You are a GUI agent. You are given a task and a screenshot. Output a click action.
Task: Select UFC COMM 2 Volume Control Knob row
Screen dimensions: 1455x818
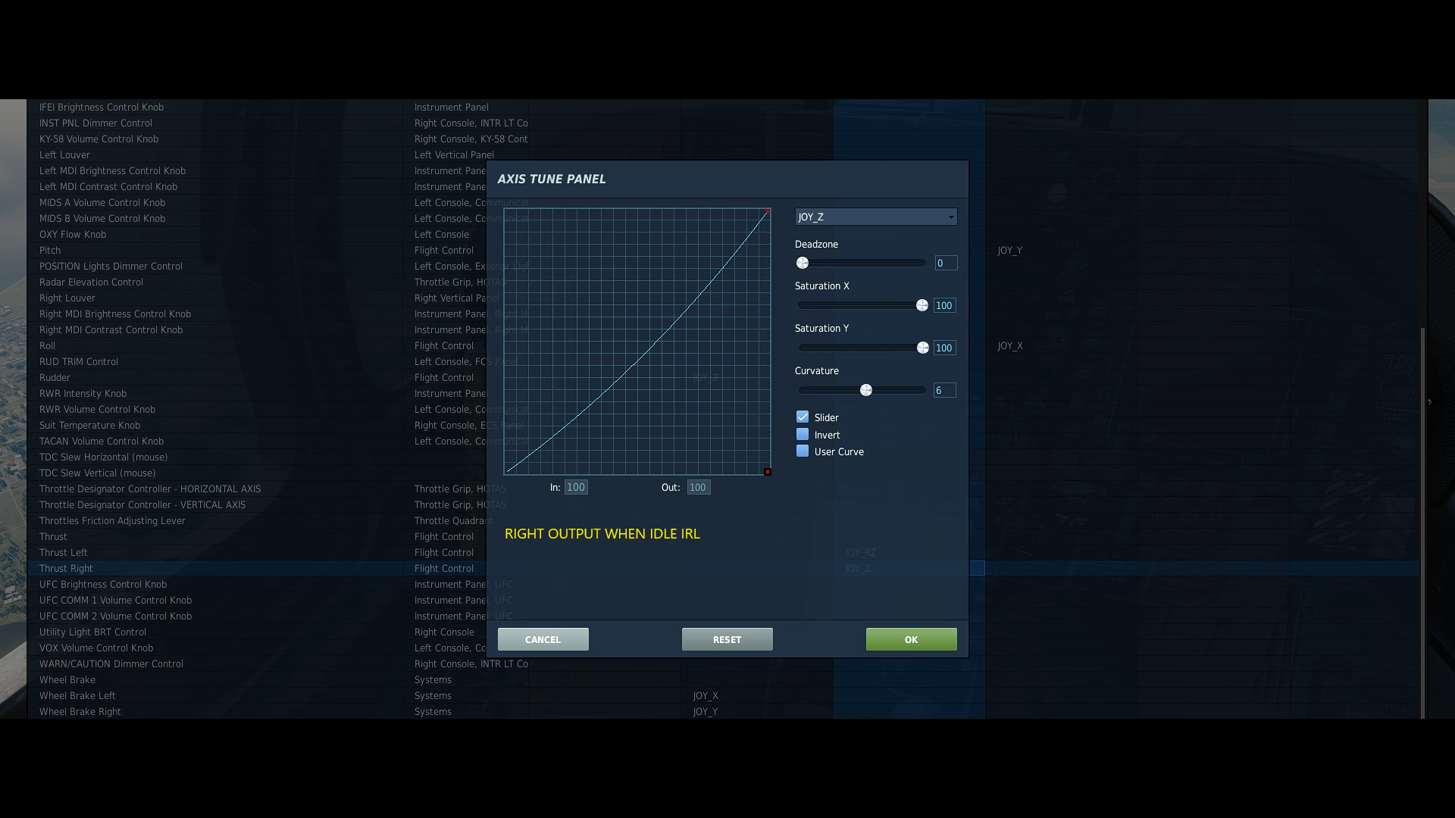pyautogui.click(x=723, y=616)
